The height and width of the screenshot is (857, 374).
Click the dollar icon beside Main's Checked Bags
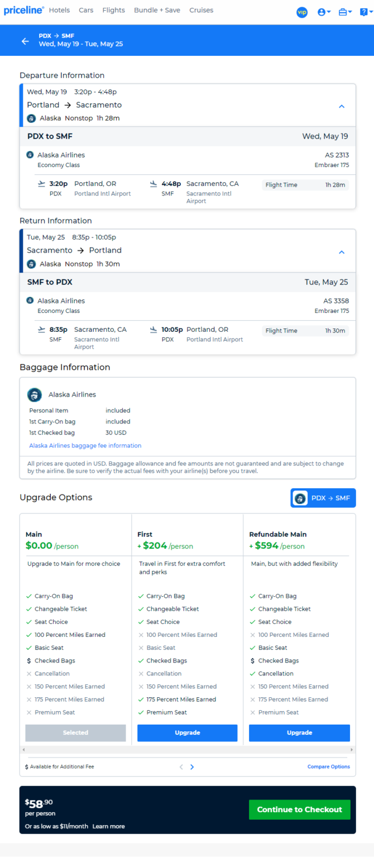[29, 661]
